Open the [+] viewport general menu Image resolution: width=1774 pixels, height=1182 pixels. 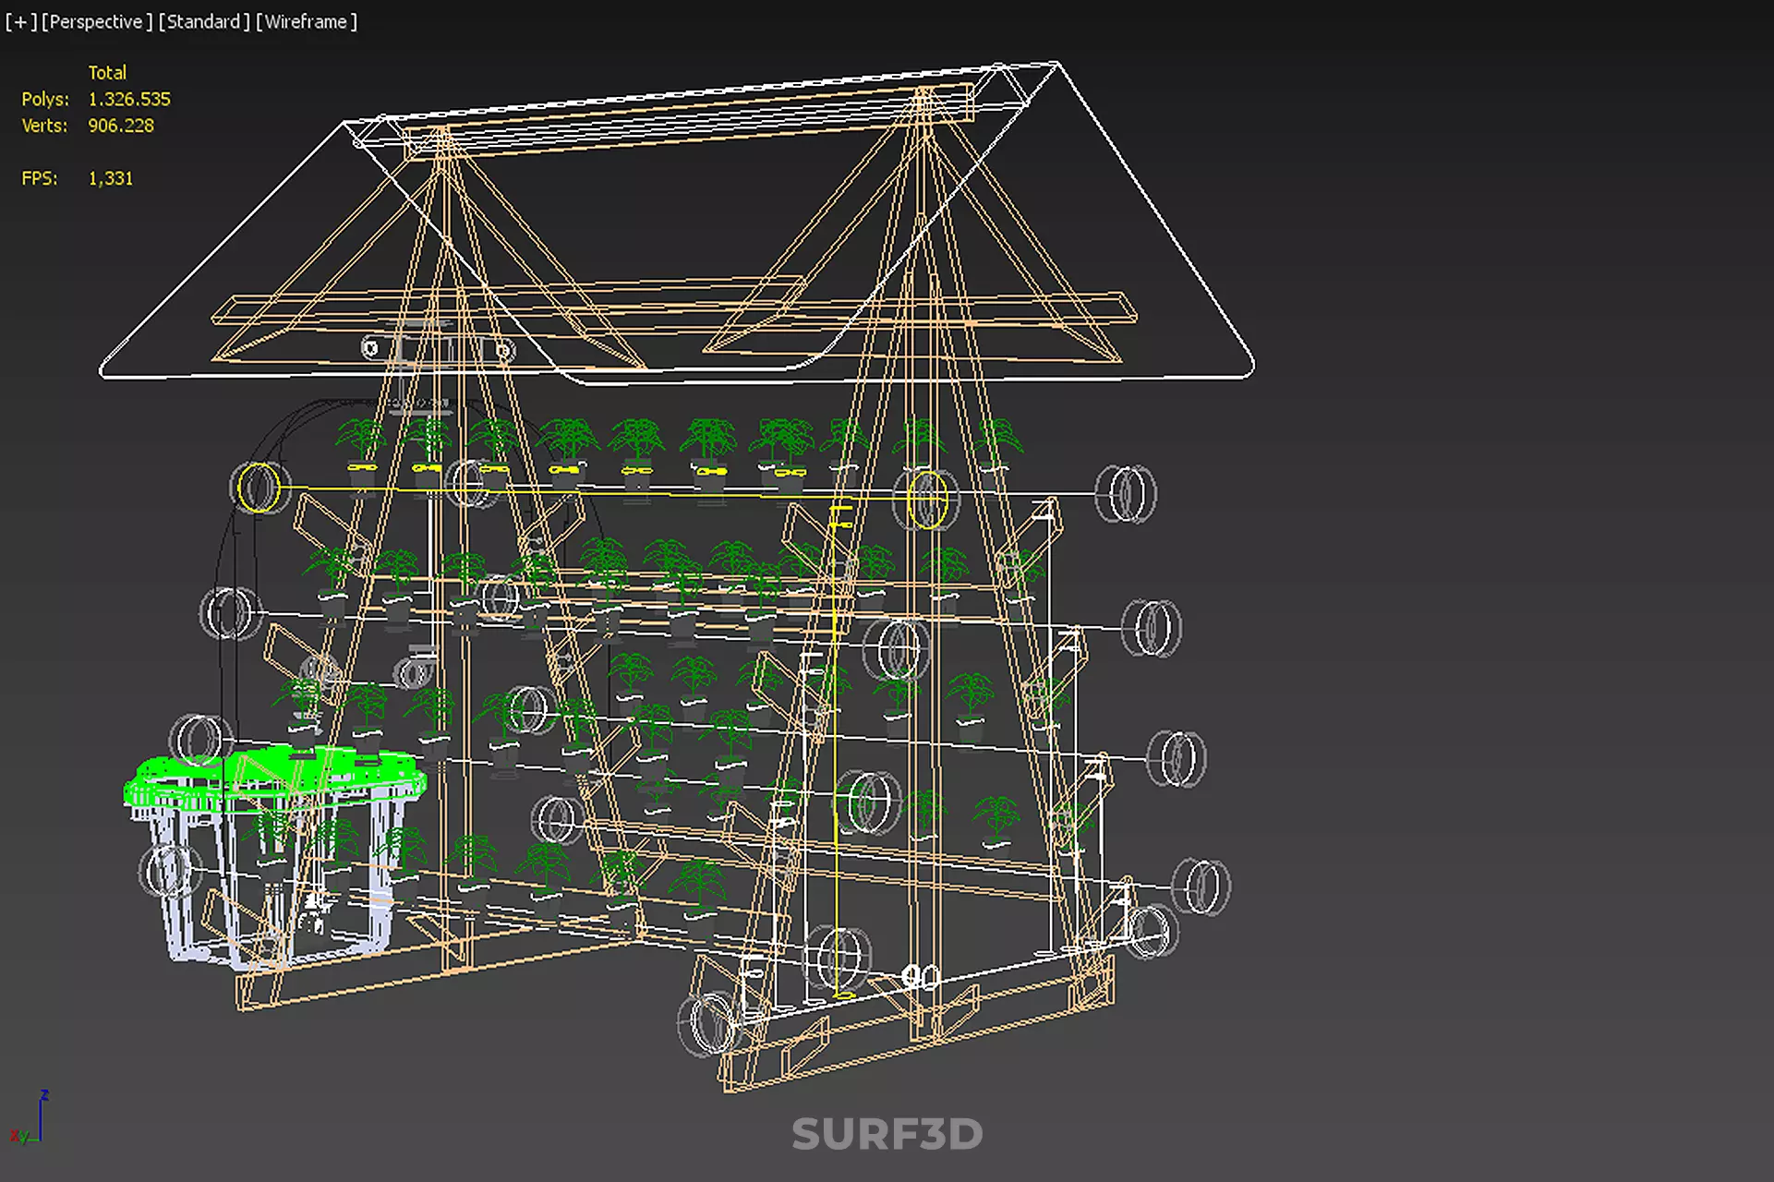(x=20, y=21)
